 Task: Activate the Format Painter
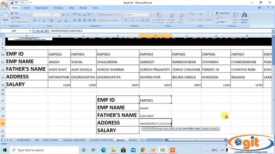(x=20, y=22)
